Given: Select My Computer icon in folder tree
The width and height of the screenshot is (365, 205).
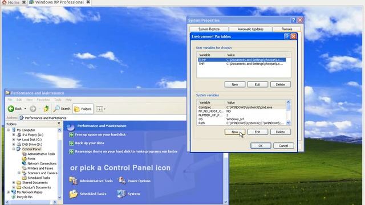Looking at the screenshot, I should coord(14,130).
